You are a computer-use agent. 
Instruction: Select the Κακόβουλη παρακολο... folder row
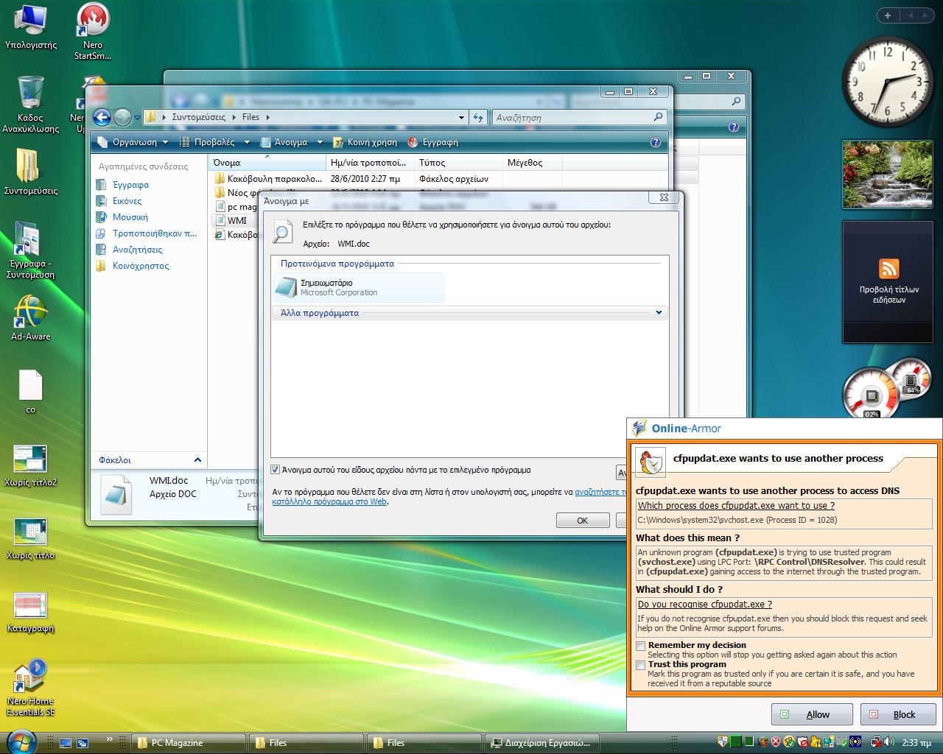(x=268, y=178)
